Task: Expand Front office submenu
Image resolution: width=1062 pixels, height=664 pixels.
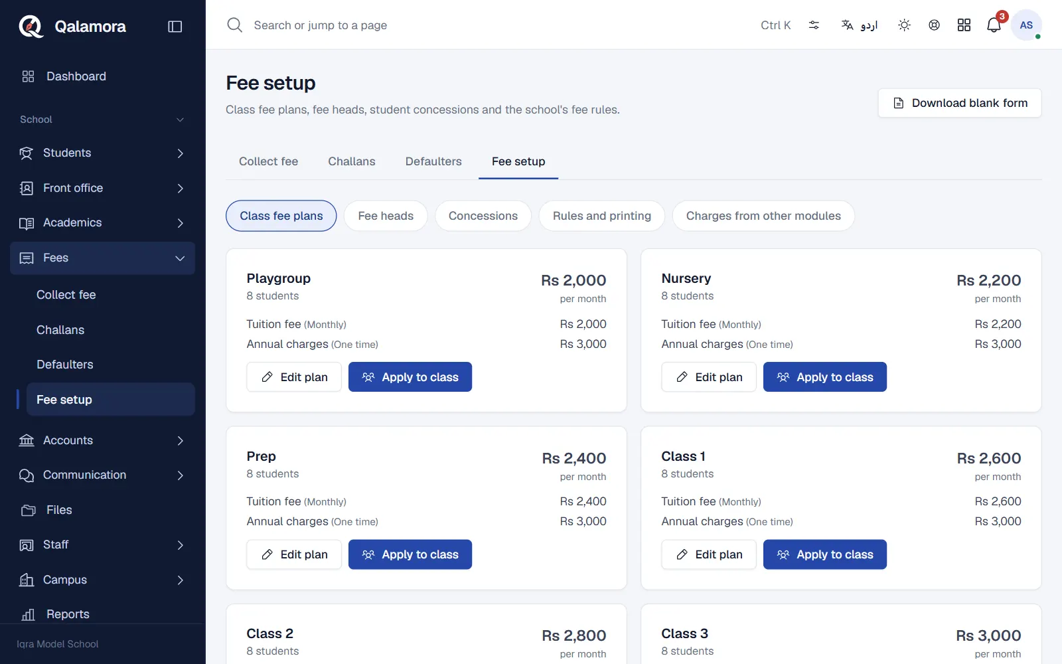Action: 103,188
